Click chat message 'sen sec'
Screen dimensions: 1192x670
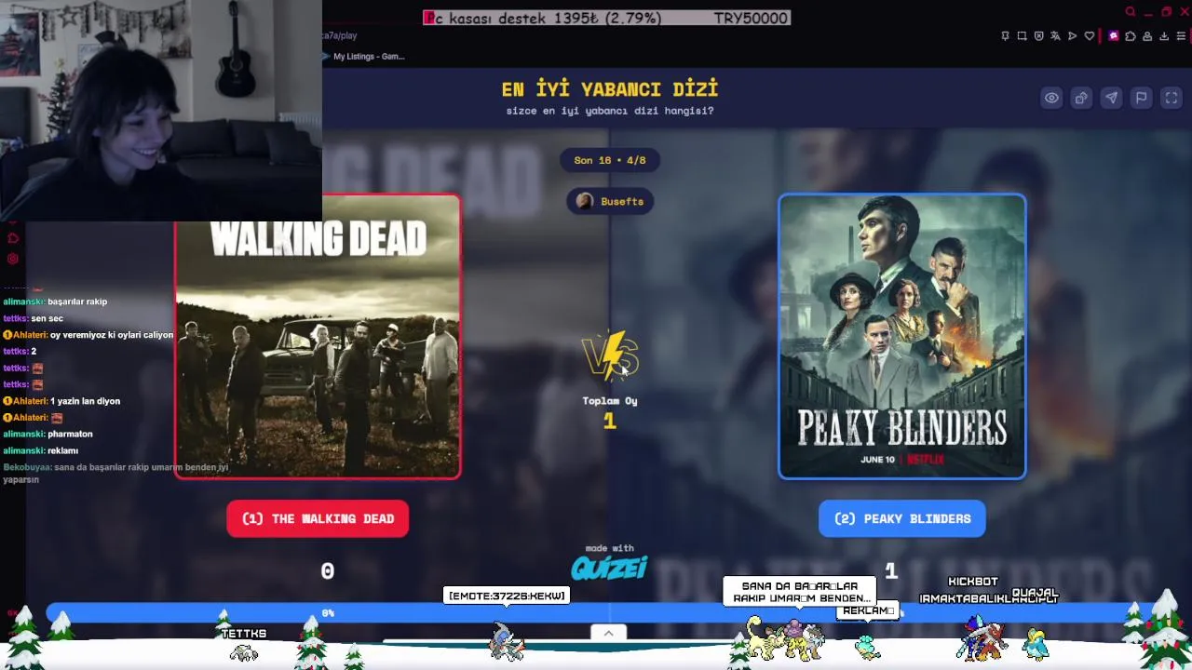coord(47,318)
